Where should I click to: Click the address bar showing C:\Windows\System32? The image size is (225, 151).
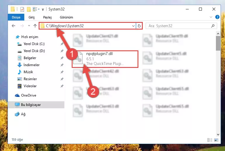87,26
